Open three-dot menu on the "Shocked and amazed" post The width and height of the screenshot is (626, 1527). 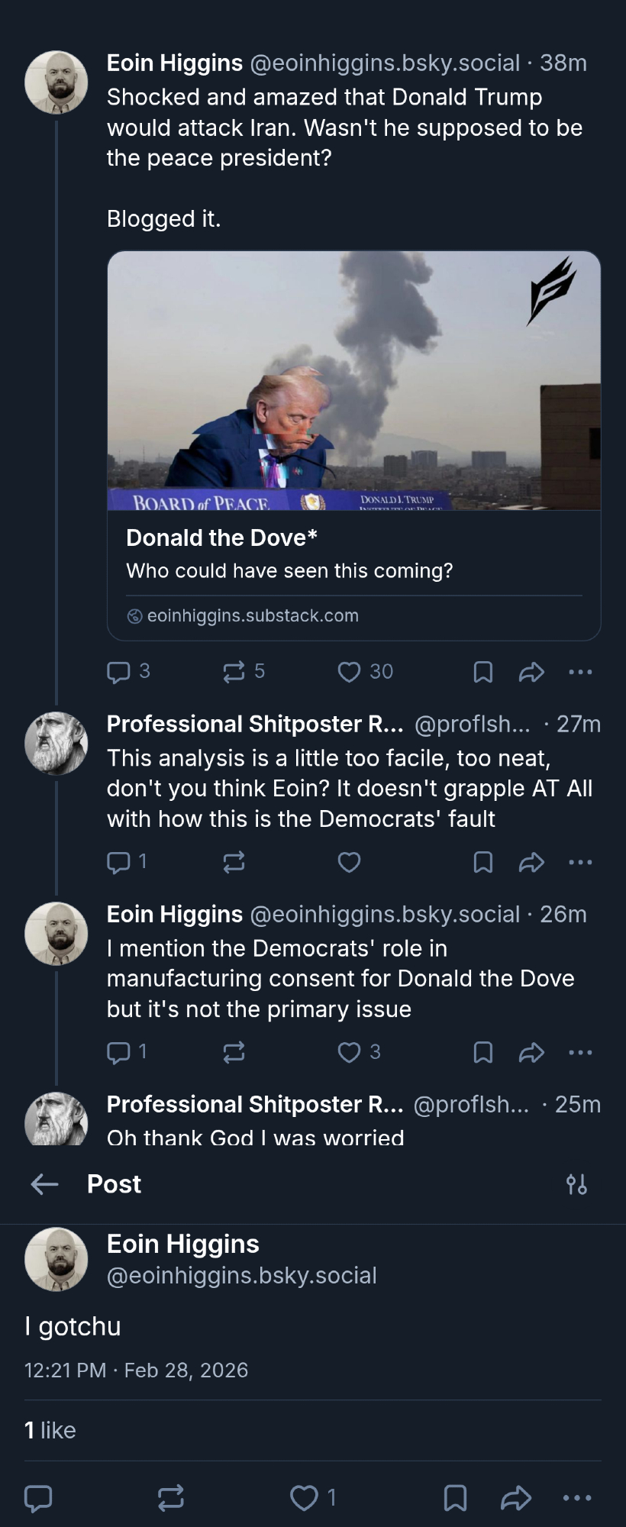tap(580, 672)
